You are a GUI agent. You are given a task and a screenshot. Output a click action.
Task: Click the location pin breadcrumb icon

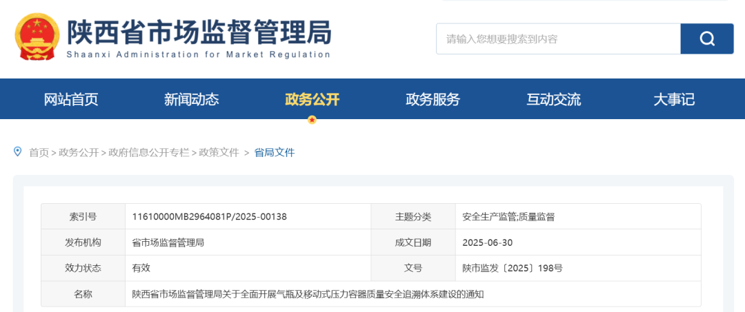(x=18, y=152)
